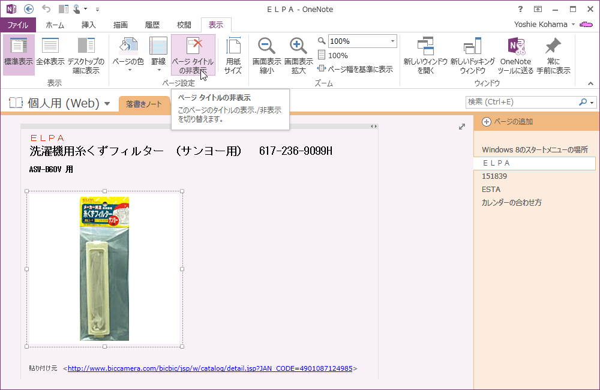Toggle touch/mouse mode icon
The image size is (600, 390).
[77, 9]
